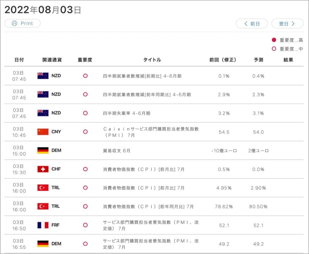Click the importance circle in the 四半期失業率 row
The image size is (309, 254).
tap(85, 113)
